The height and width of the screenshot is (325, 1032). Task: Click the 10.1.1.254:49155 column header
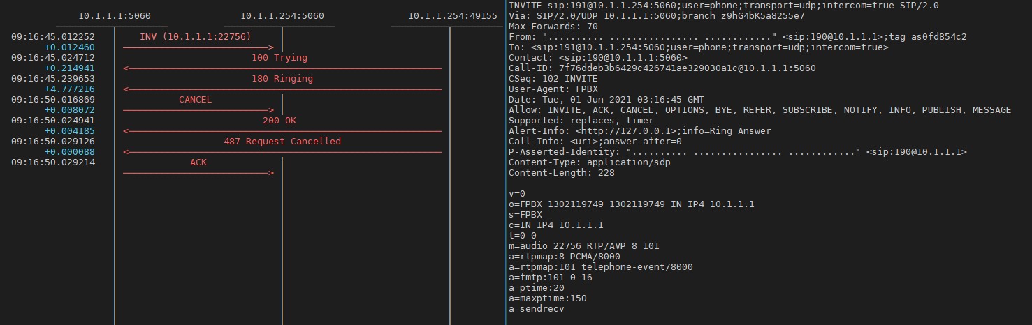447,15
